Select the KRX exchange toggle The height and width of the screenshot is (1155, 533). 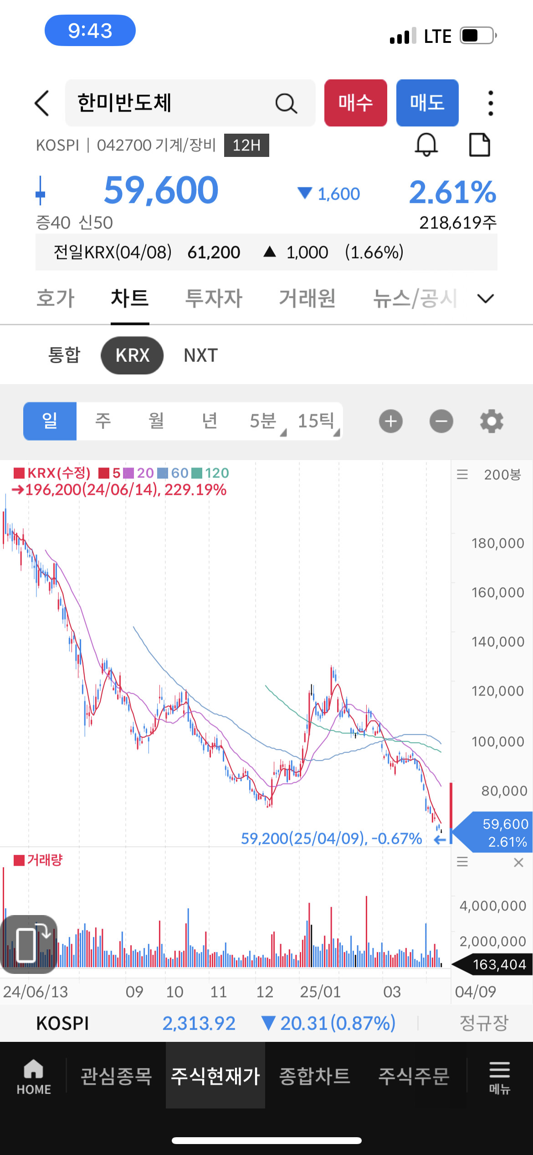coord(132,355)
